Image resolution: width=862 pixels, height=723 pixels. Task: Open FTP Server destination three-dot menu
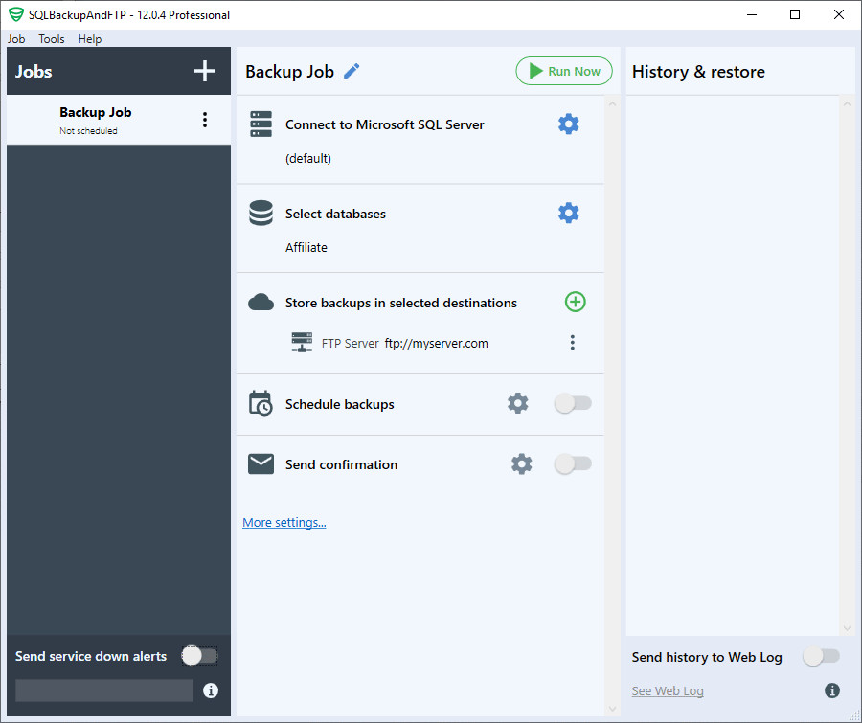point(573,343)
